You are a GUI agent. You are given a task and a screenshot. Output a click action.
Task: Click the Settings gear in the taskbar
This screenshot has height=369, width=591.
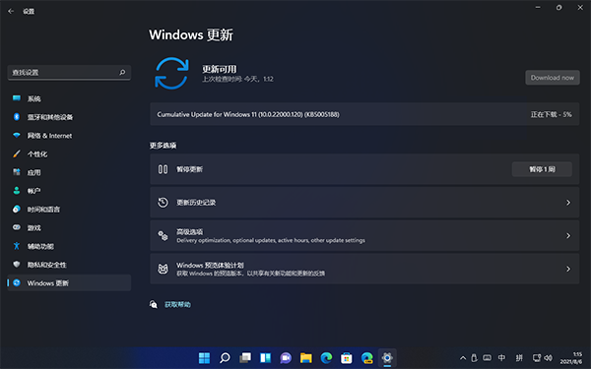pos(387,358)
